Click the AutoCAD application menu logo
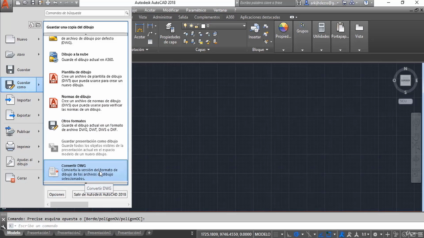This screenshot has width=424, height=238. pos(5,5)
